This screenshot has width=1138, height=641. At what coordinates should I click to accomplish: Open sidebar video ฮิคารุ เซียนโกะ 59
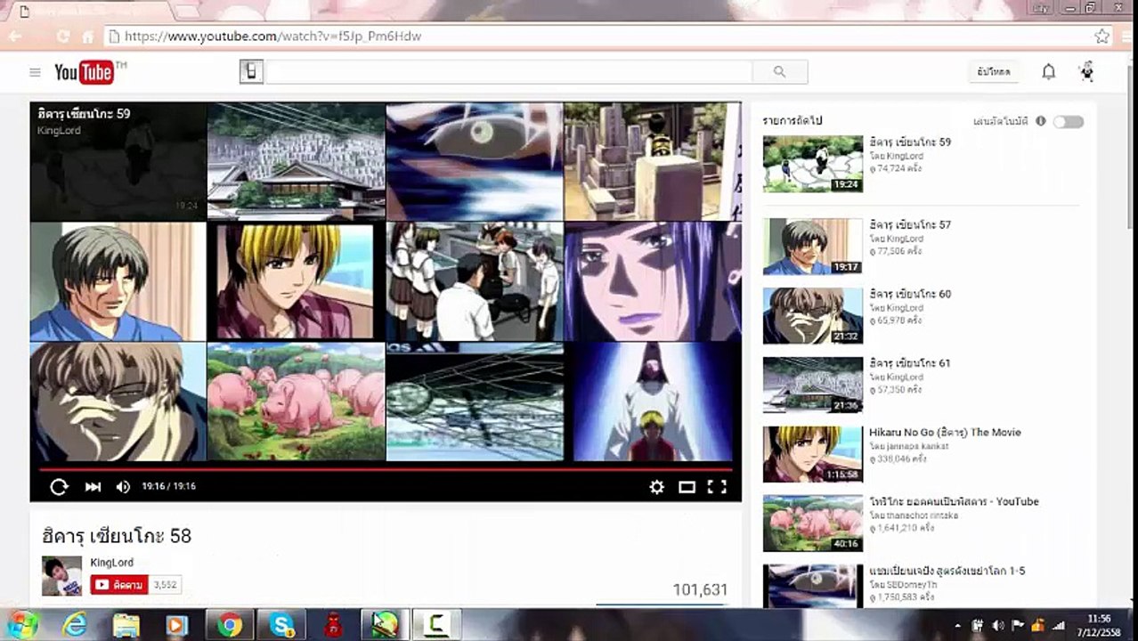click(x=910, y=142)
